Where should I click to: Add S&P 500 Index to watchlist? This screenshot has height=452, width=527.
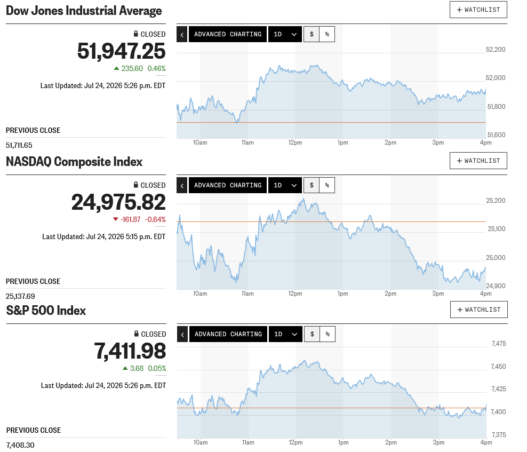click(x=480, y=310)
